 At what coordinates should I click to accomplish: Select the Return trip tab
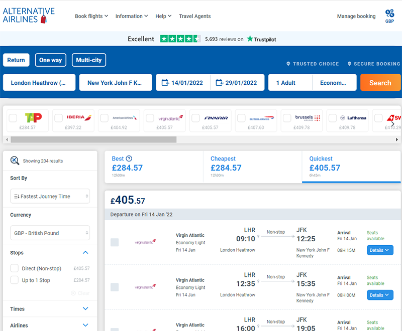[16, 60]
